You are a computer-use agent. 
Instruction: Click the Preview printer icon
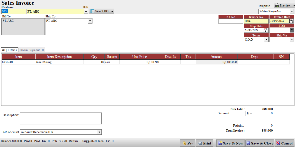277,5
